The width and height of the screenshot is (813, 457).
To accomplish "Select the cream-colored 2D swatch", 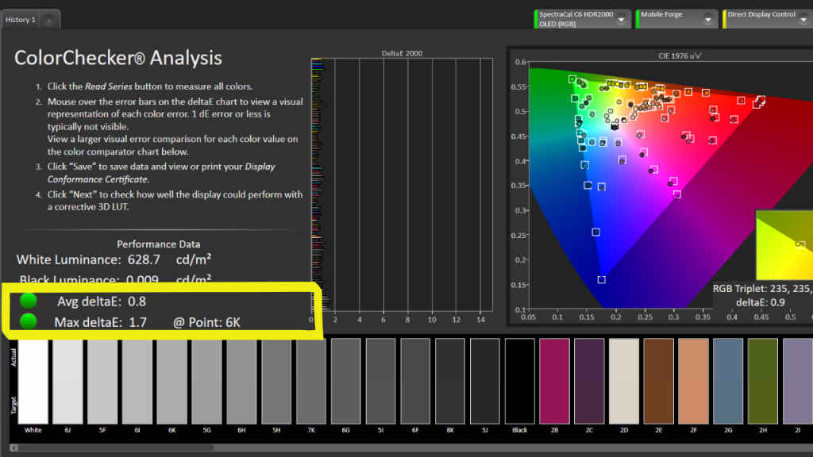I will [623, 381].
